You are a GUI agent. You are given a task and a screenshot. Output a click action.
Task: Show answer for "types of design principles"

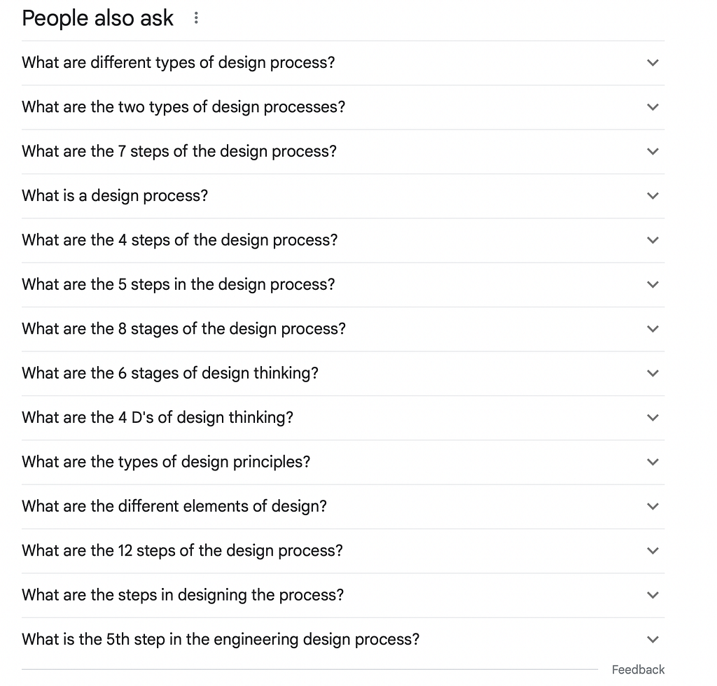pos(653,462)
